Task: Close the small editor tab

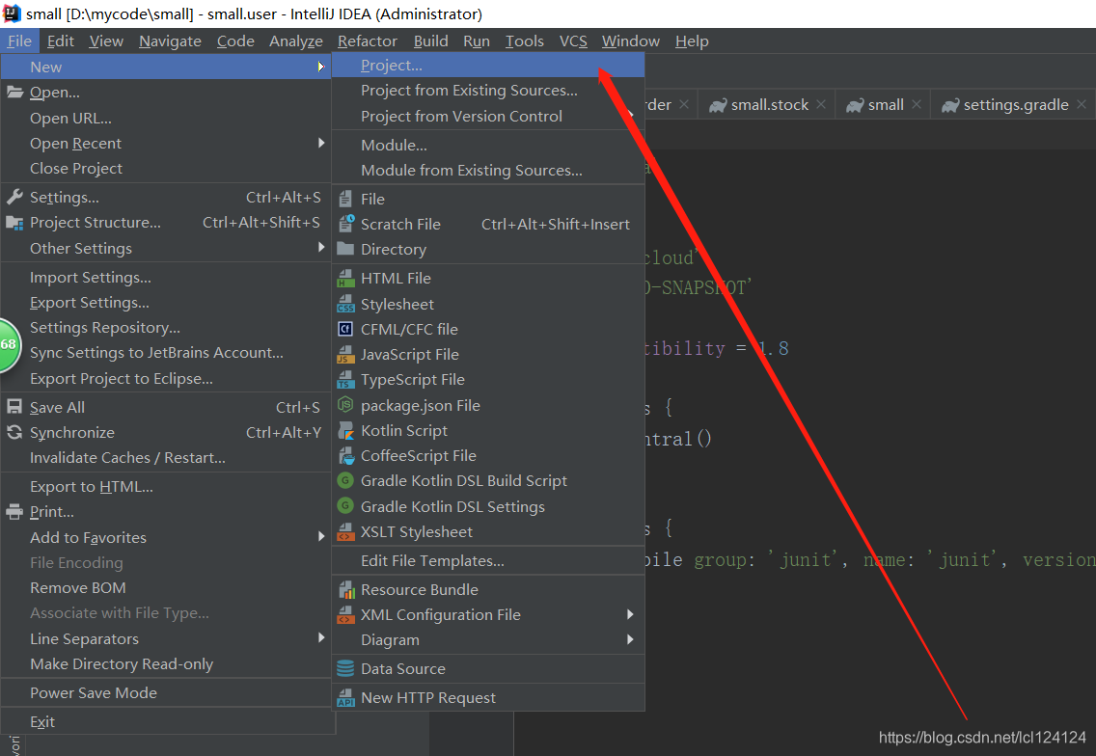Action: coord(917,104)
